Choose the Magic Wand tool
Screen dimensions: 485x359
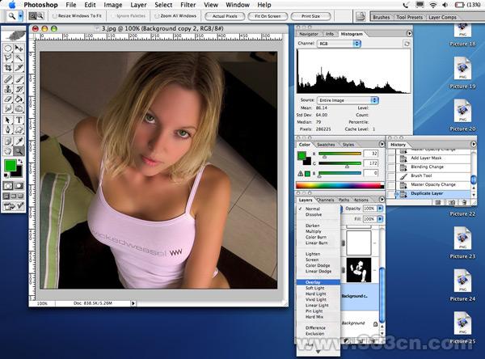[x=19, y=59]
